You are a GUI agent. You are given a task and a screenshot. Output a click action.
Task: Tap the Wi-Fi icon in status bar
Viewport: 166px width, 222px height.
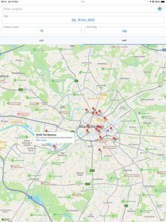pyautogui.click(x=153, y=2)
